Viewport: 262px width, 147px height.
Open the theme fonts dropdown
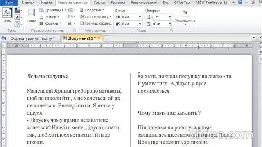pyautogui.click(x=18, y=17)
